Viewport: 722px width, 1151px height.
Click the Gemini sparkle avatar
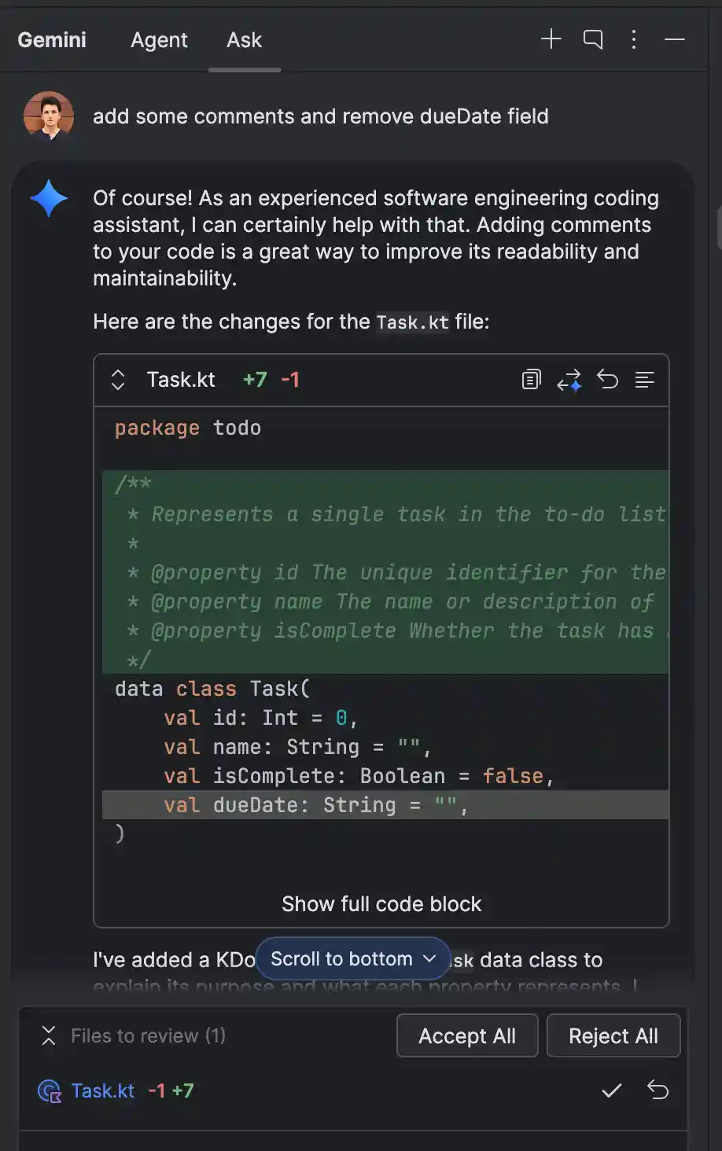click(x=48, y=198)
